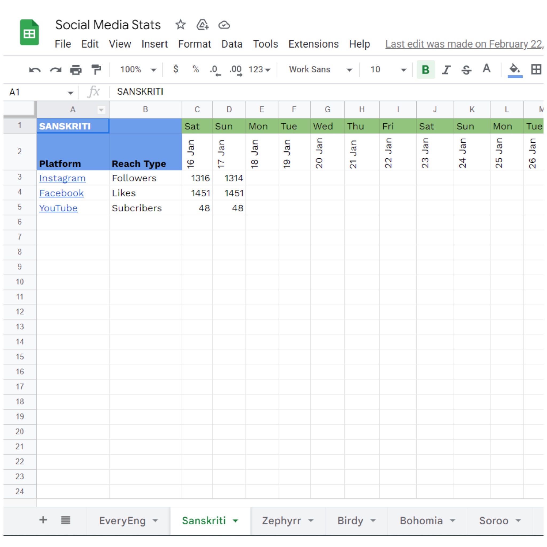Open the All Sheets list icon
Screen dimensions: 547x547
(x=65, y=520)
